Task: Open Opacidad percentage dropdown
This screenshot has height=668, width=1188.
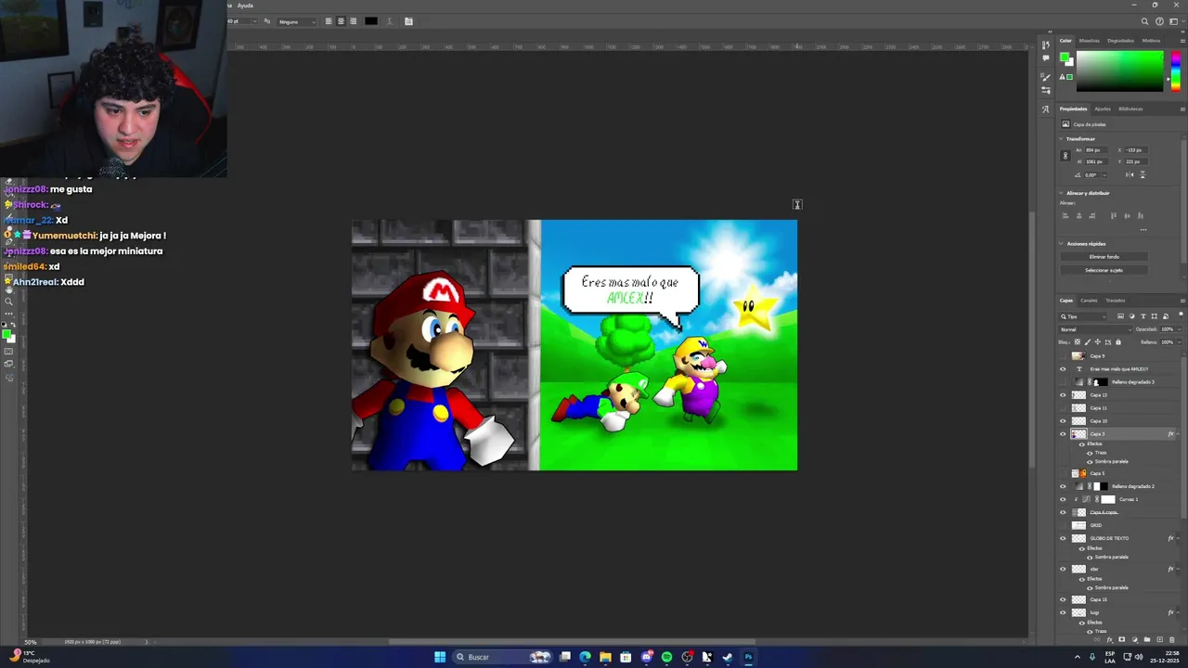Action: pyautogui.click(x=1180, y=329)
